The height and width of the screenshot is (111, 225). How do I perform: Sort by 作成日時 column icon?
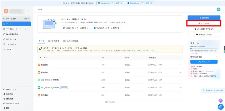coord(156,58)
